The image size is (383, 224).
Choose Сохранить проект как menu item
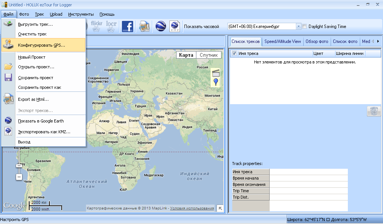43,87
